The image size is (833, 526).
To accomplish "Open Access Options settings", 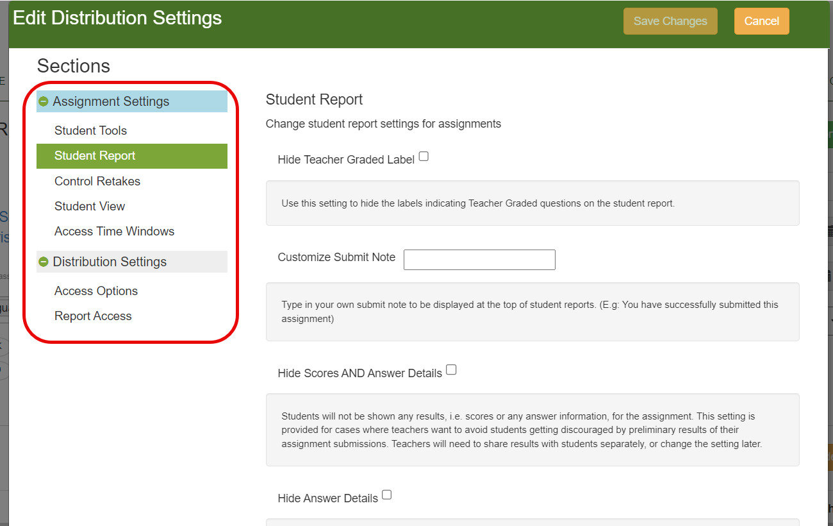I will (x=96, y=291).
